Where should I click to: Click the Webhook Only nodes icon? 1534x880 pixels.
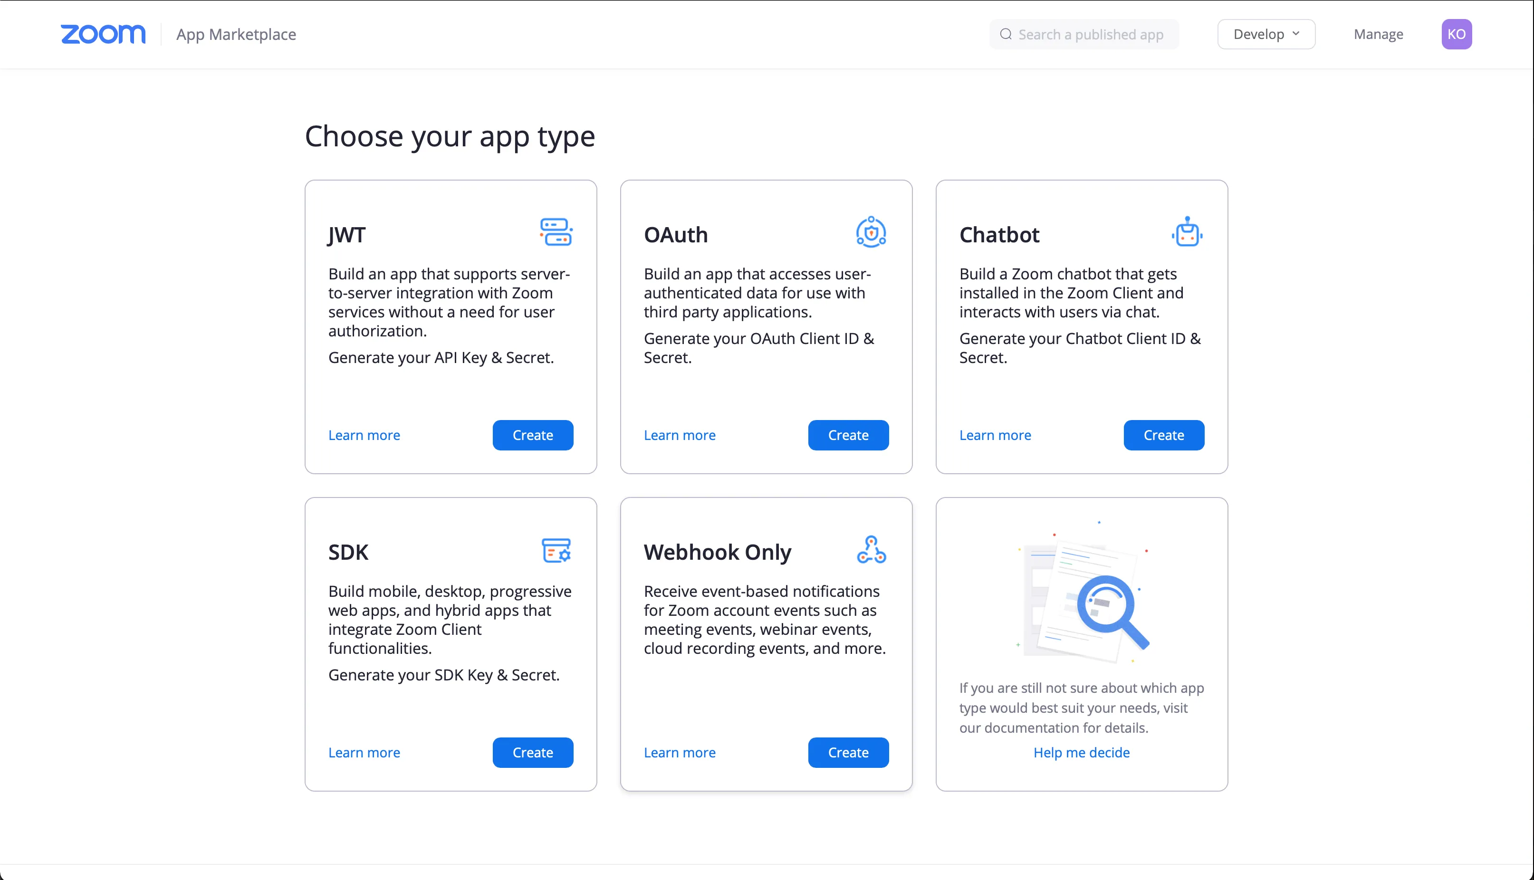point(871,550)
